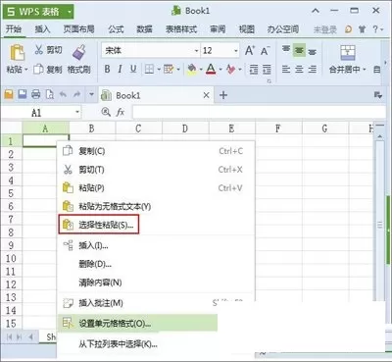Choose 插入批注(M) in context menu
The width and height of the screenshot is (392, 362).
pyautogui.click(x=156, y=303)
